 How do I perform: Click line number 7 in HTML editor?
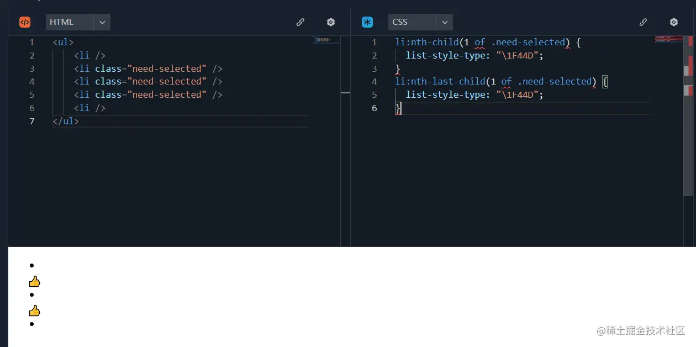[x=32, y=121]
